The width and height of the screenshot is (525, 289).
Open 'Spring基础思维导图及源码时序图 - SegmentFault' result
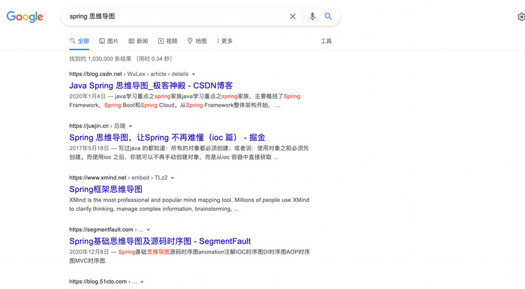click(160, 241)
